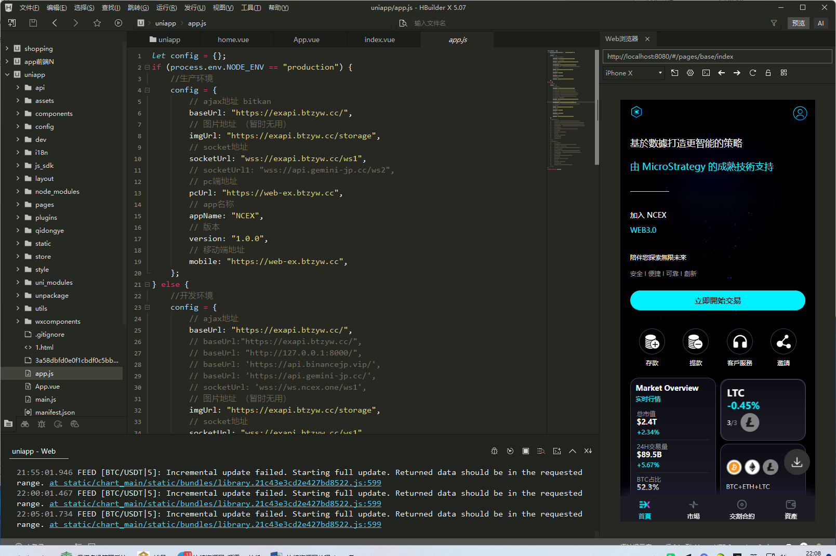Viewport: 836px width, 556px height.
Task: Click the 立即開始交易 button
Action: pos(718,300)
